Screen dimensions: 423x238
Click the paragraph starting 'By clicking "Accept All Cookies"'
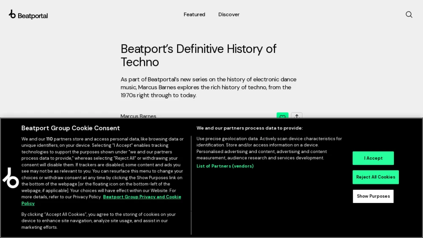point(99,221)
